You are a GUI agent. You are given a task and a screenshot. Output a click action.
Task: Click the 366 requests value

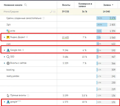(113, 63)
